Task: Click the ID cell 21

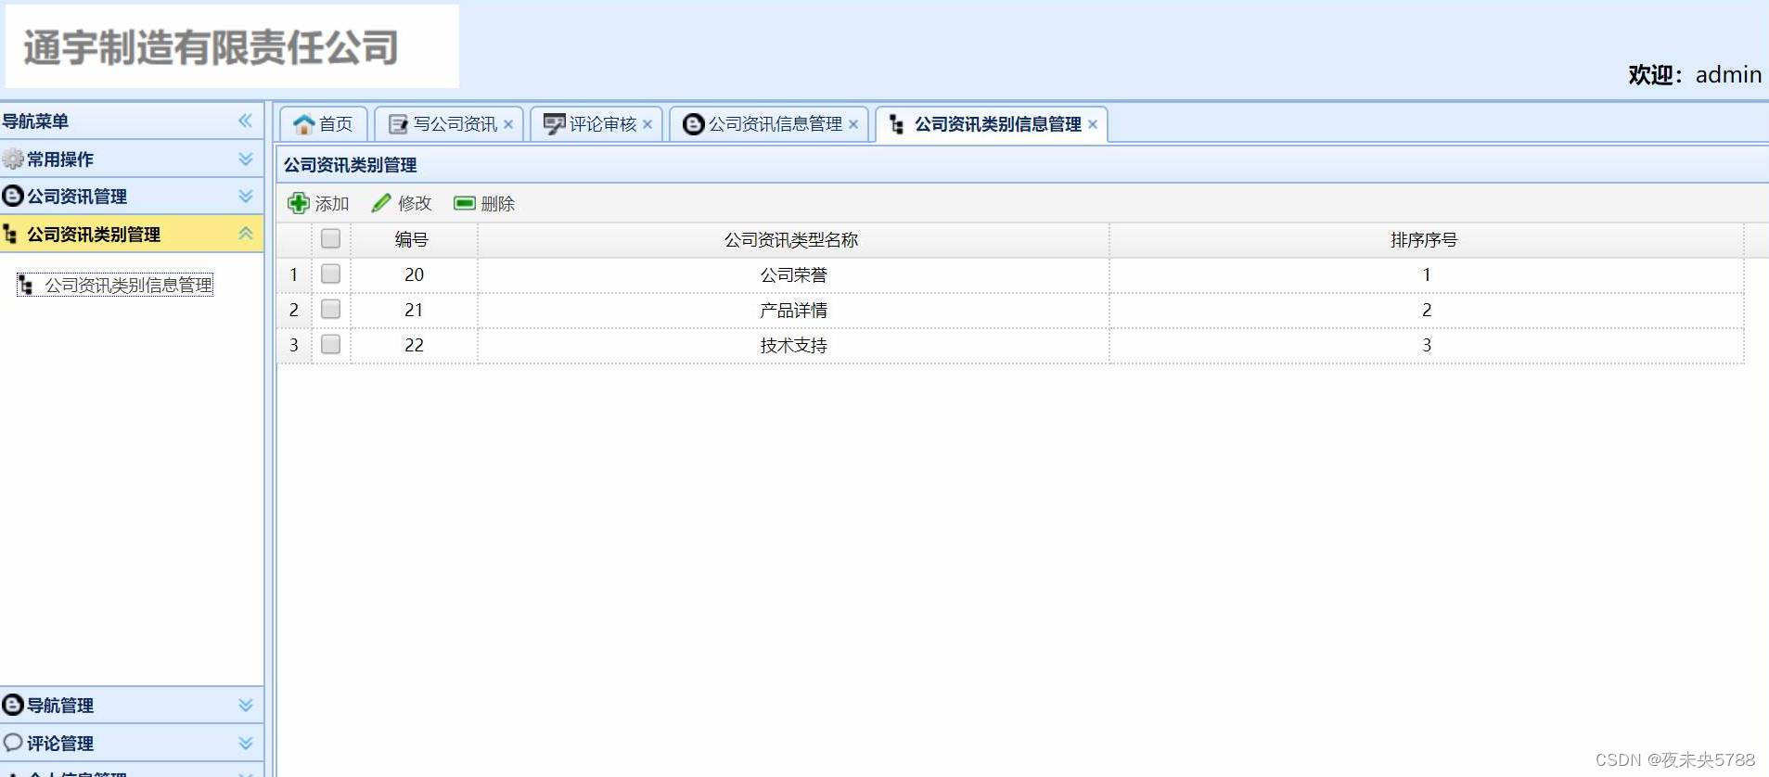Action: point(414,311)
